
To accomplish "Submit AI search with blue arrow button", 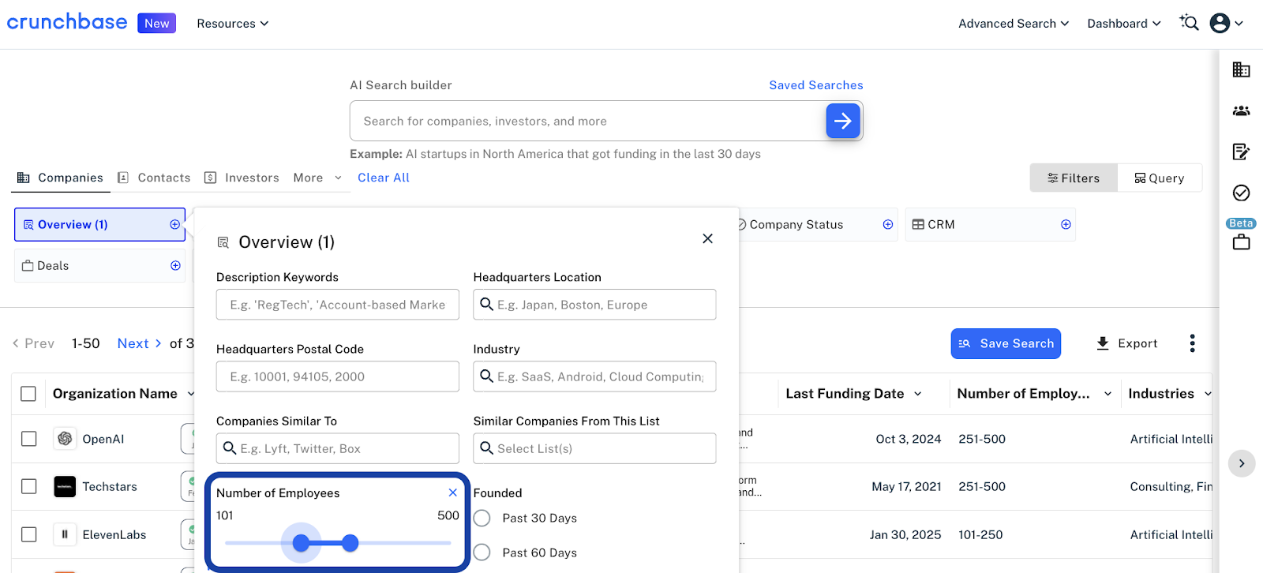I will click(843, 121).
